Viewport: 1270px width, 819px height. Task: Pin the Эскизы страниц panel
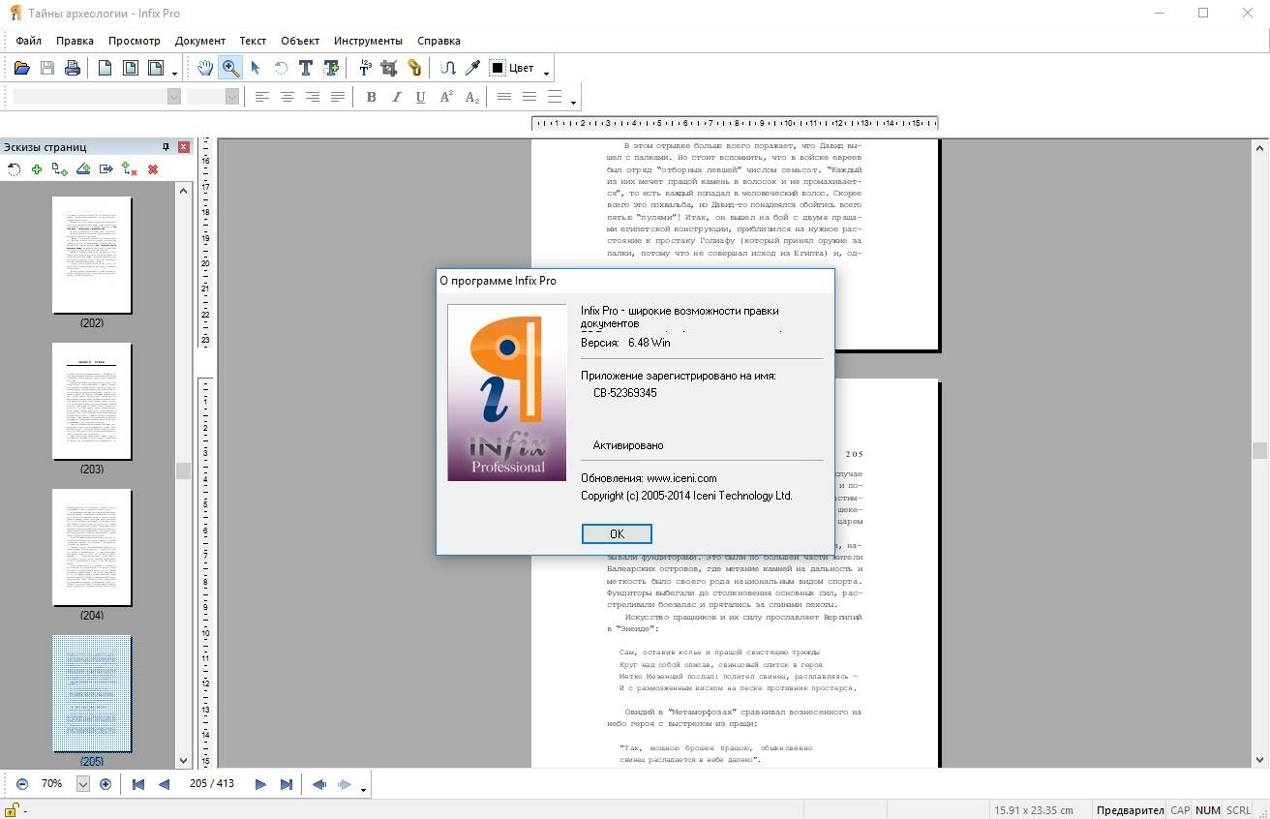pos(166,147)
